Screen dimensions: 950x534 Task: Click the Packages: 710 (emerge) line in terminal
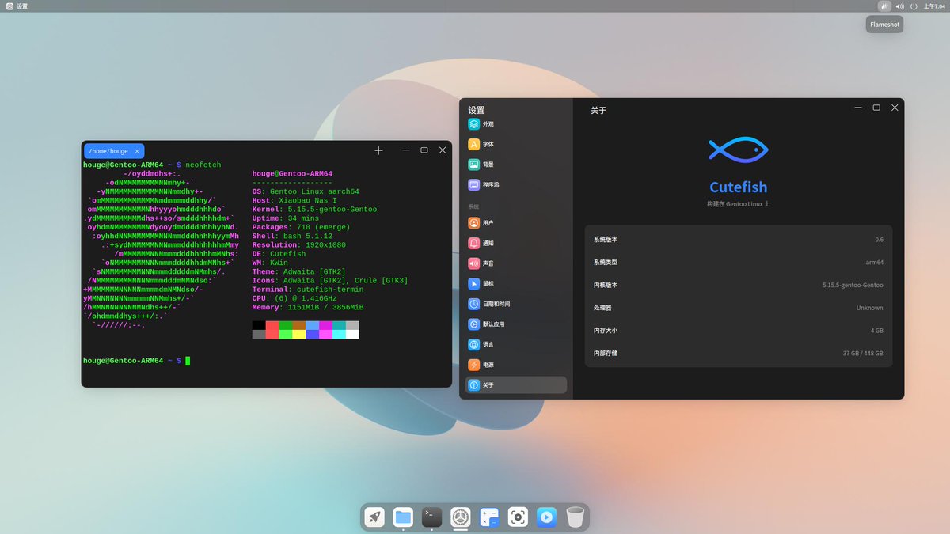point(301,227)
